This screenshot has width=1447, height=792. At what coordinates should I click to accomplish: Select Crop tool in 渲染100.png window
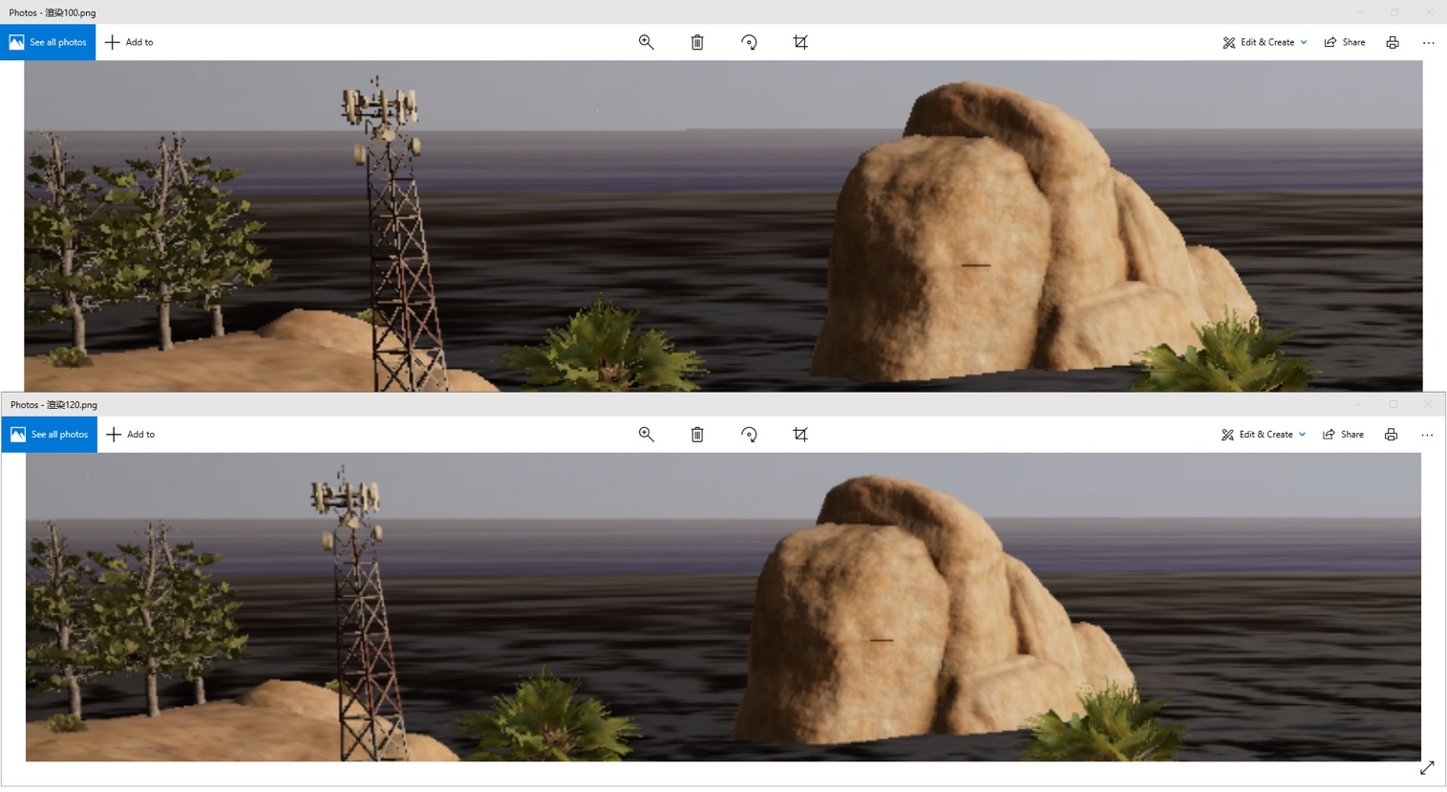point(800,42)
